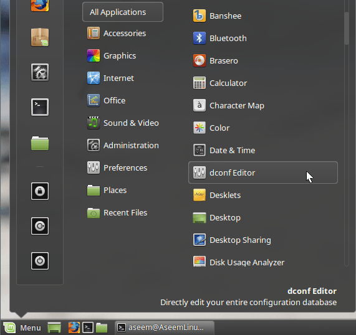
Task: Launch dconf Editor
Action: [x=263, y=172]
